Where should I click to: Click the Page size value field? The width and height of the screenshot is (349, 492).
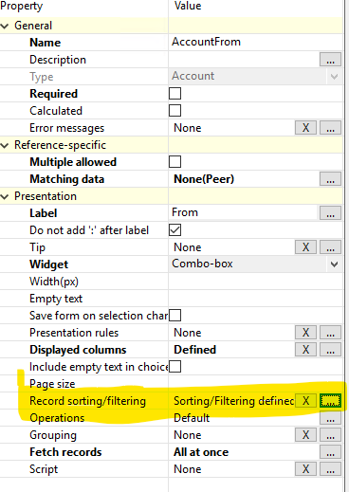click(255, 384)
